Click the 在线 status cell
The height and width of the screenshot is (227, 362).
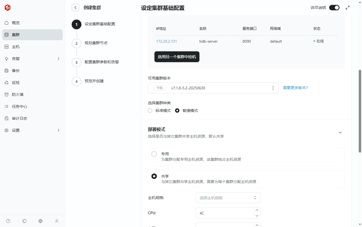pyautogui.click(x=319, y=41)
